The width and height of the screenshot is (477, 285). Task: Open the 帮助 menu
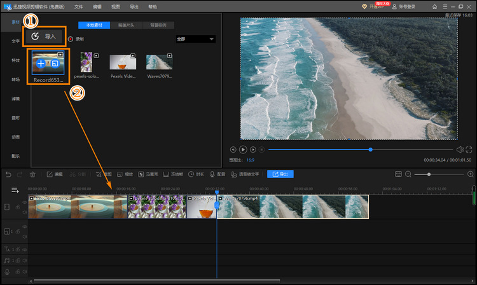[x=153, y=7]
